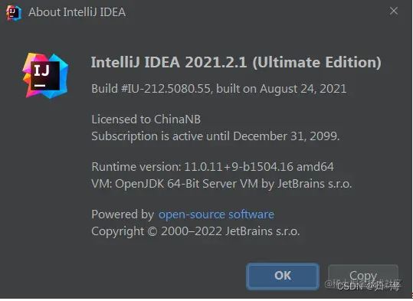Click the large IntelliJ IDEA logo
413x301 pixels.
pos(45,76)
